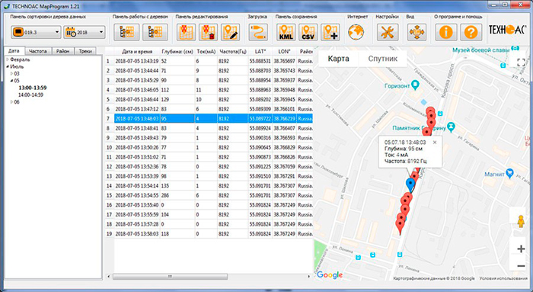Click Частота(Гц) column header
This screenshot has height=292, width=533.
(233, 52)
